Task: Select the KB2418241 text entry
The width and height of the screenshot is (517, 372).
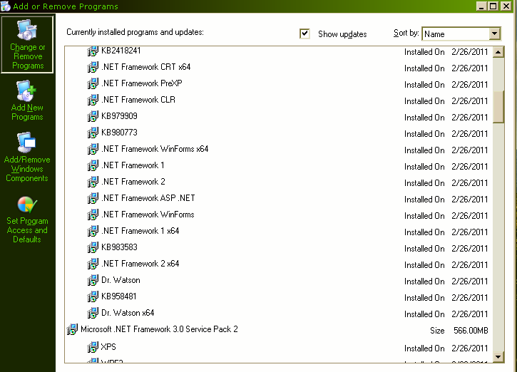Action: [121, 51]
